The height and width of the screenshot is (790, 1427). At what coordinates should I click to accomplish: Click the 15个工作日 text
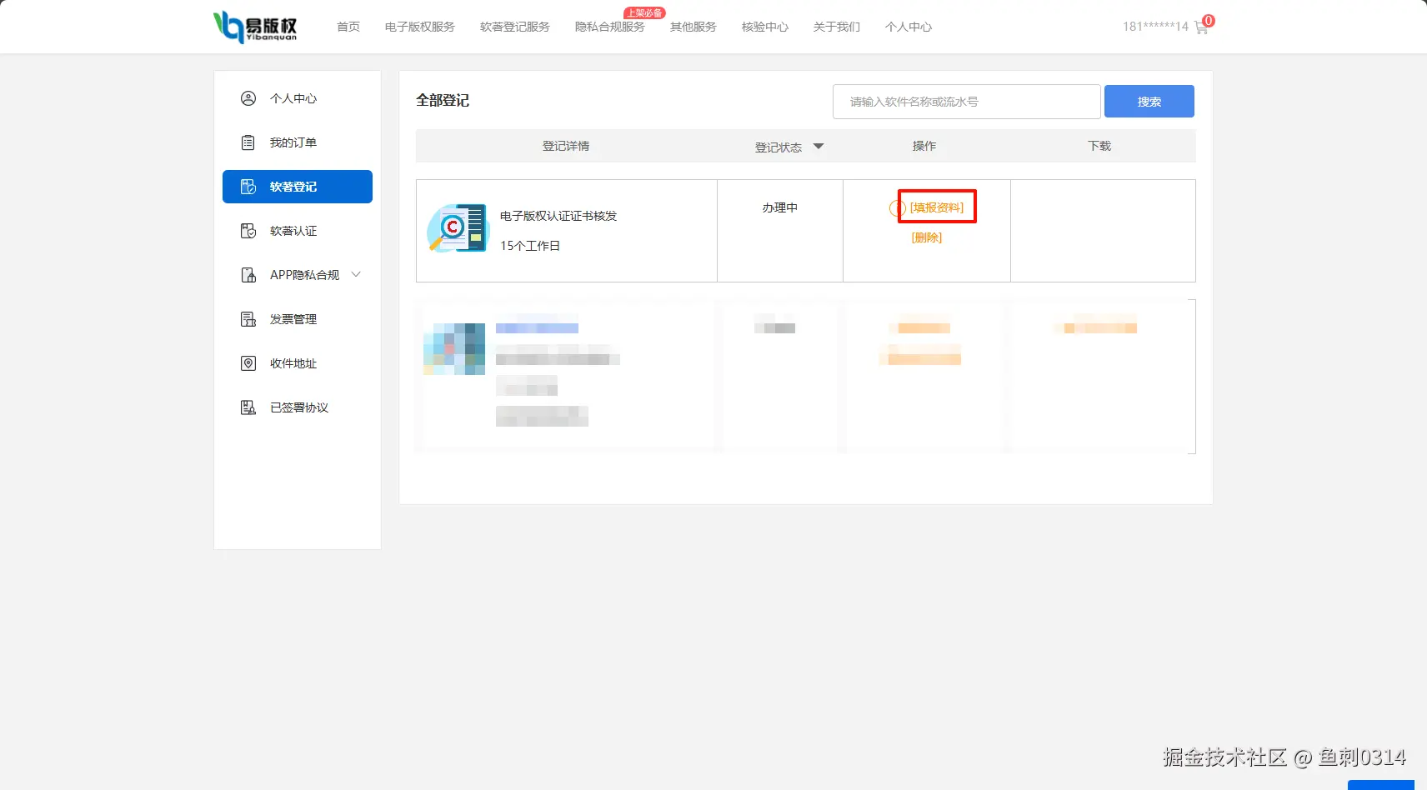(530, 246)
